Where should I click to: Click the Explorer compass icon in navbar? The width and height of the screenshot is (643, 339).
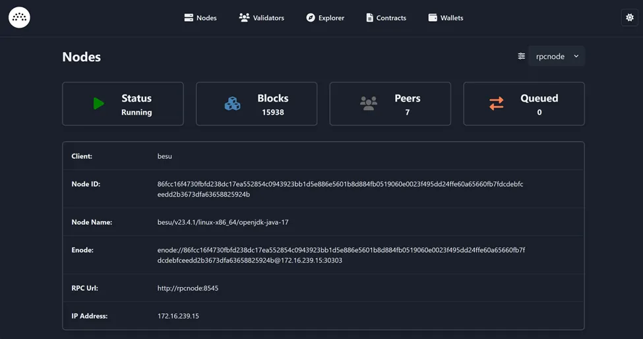[x=311, y=18]
